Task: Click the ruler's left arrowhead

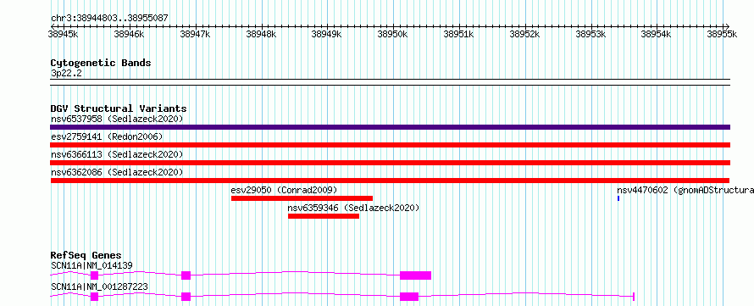Action: pos(53,26)
